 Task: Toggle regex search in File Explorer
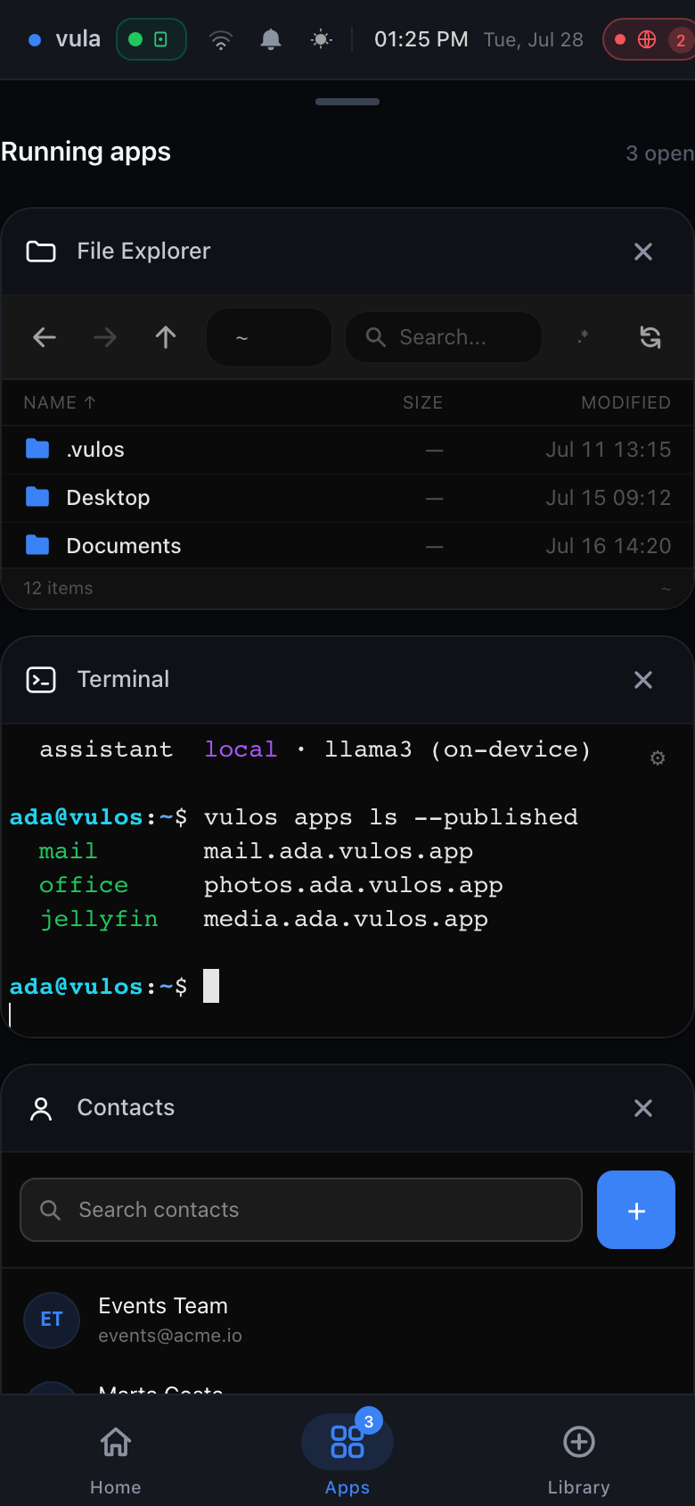tap(583, 337)
